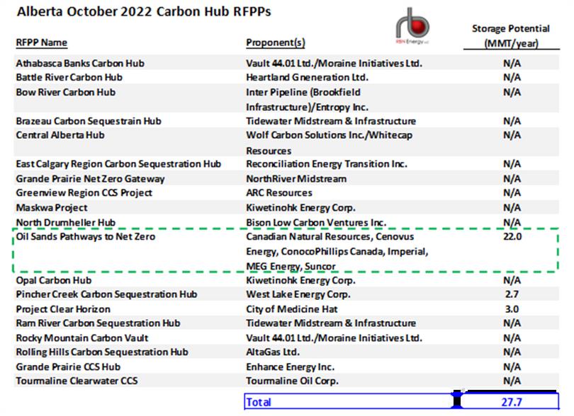Select the title 'Alberta October 2022 Carbon Hub RFPPs'
This screenshot has height=416, width=574.
coord(144,12)
